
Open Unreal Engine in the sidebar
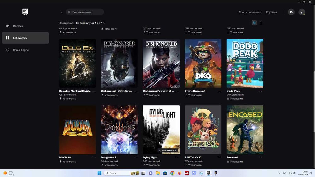[x=25, y=50]
